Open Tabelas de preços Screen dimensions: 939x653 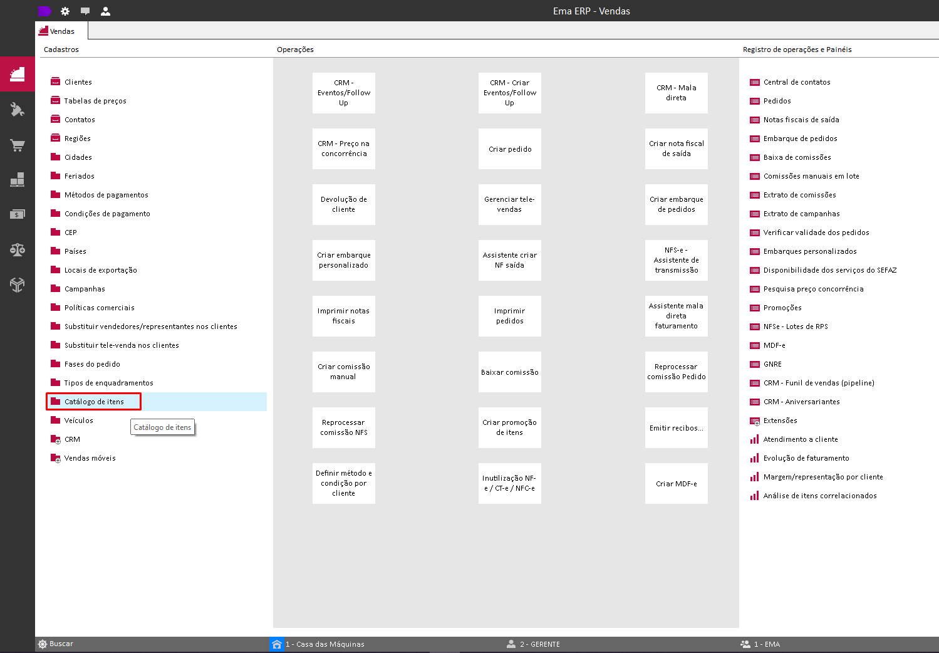95,101
